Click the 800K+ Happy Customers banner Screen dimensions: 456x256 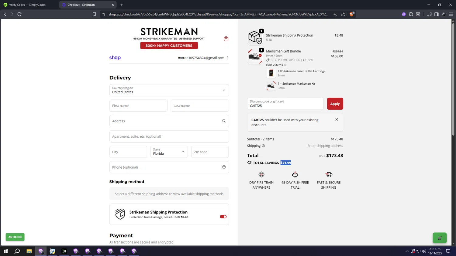169,45
